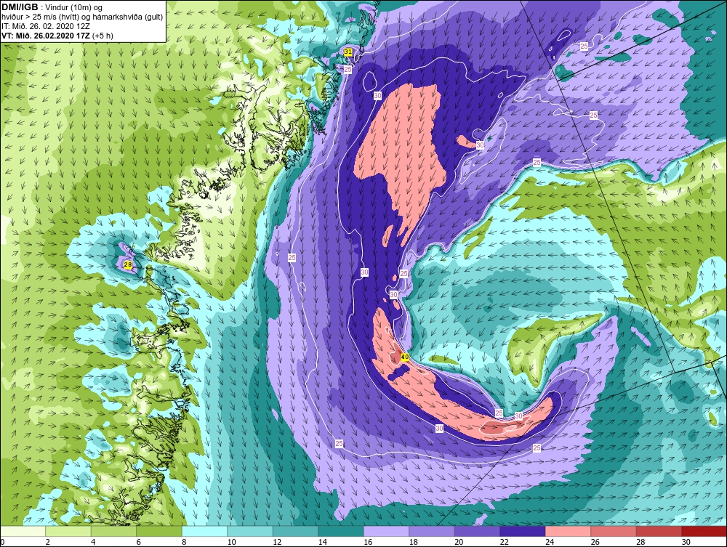Viewport: 727px width, 547px height.
Task: Click the legend scale number 4
Action: pyautogui.click(x=94, y=542)
